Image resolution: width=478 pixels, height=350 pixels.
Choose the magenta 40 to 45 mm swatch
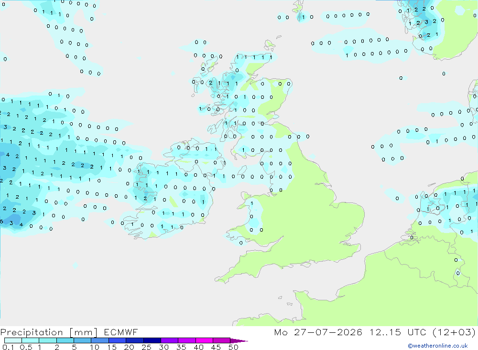(x=204, y=340)
